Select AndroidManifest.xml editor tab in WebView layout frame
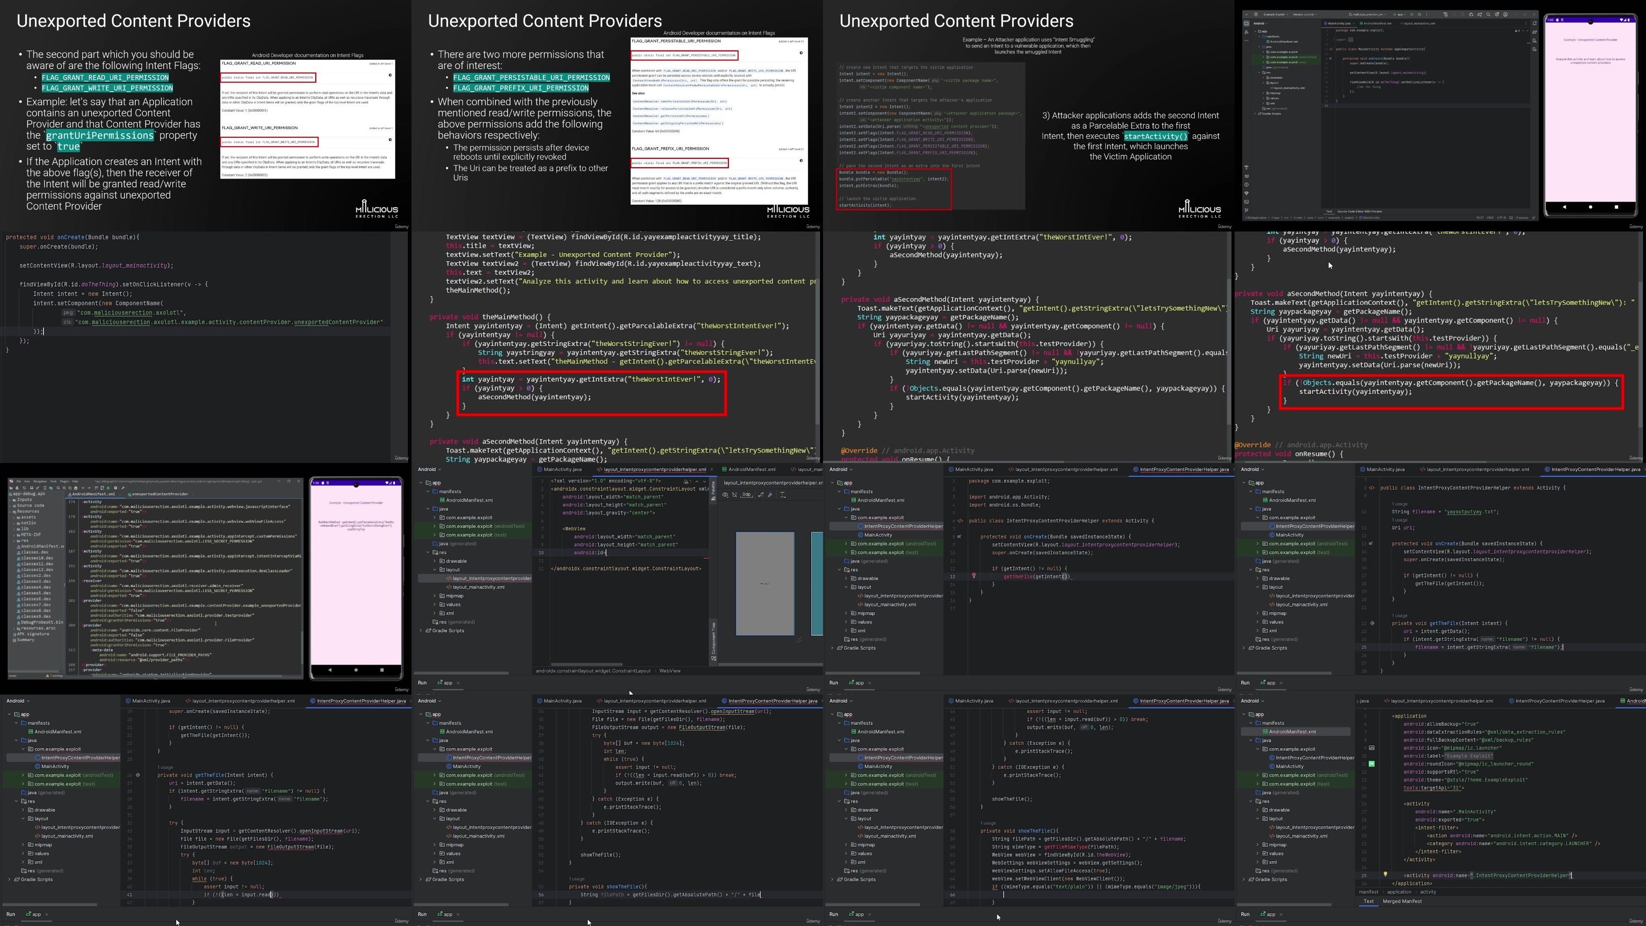 pos(748,469)
